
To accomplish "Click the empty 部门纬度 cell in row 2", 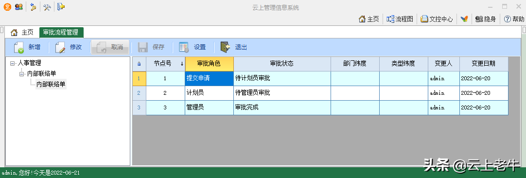I will [x=355, y=93].
